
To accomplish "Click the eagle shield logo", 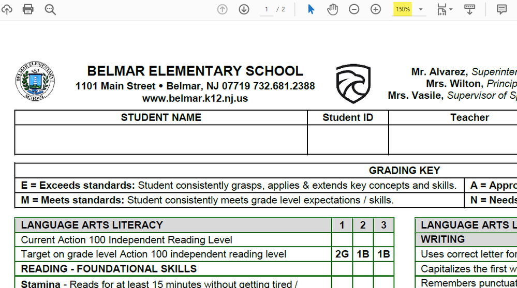I will click(x=353, y=84).
